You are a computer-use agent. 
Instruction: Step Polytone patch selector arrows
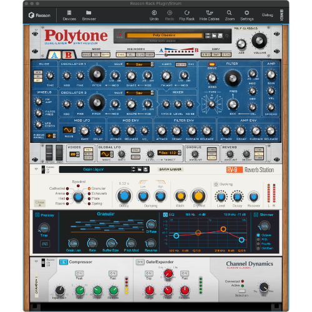point(208,36)
